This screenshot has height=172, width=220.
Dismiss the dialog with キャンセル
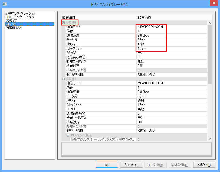[131, 165]
